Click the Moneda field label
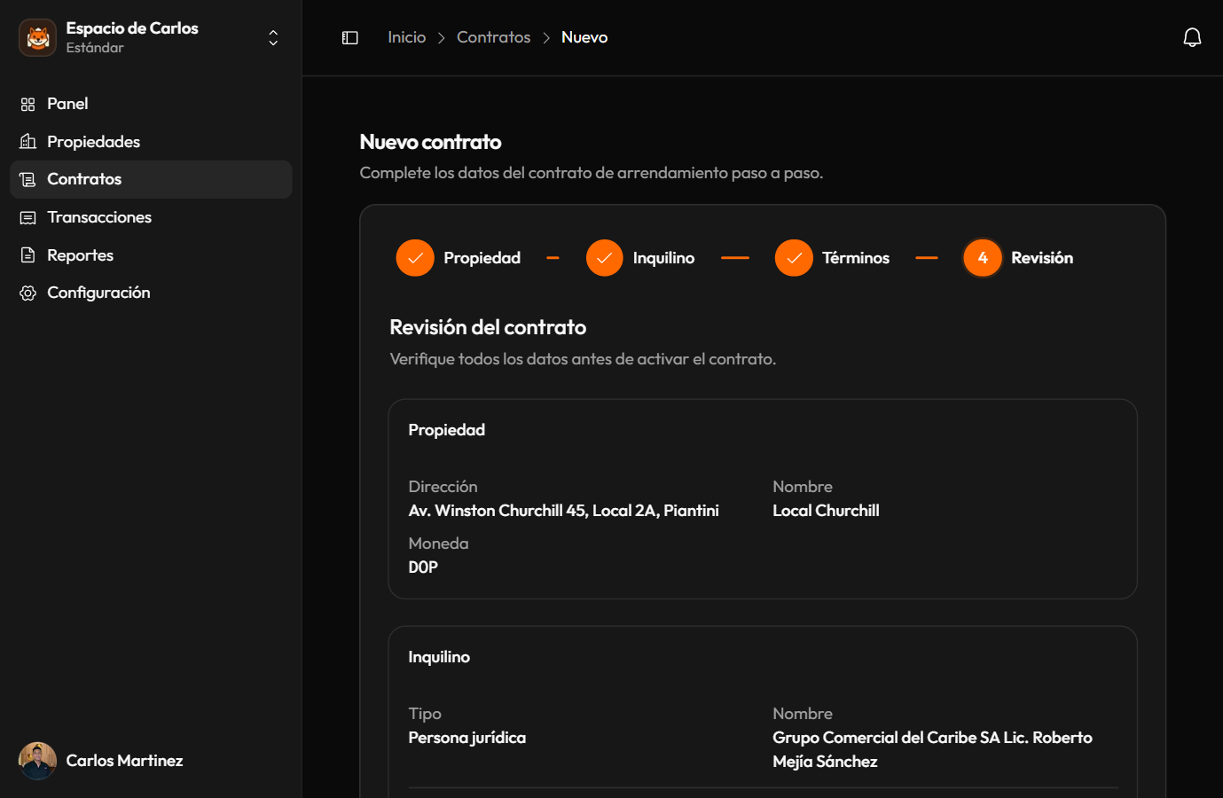 click(439, 544)
